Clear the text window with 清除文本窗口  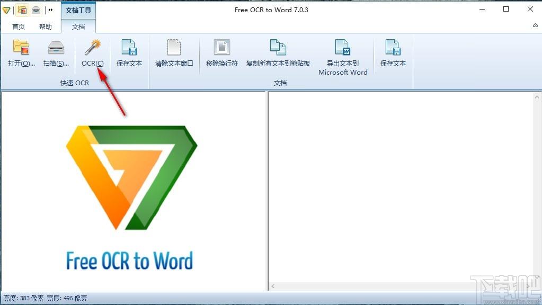[174, 53]
